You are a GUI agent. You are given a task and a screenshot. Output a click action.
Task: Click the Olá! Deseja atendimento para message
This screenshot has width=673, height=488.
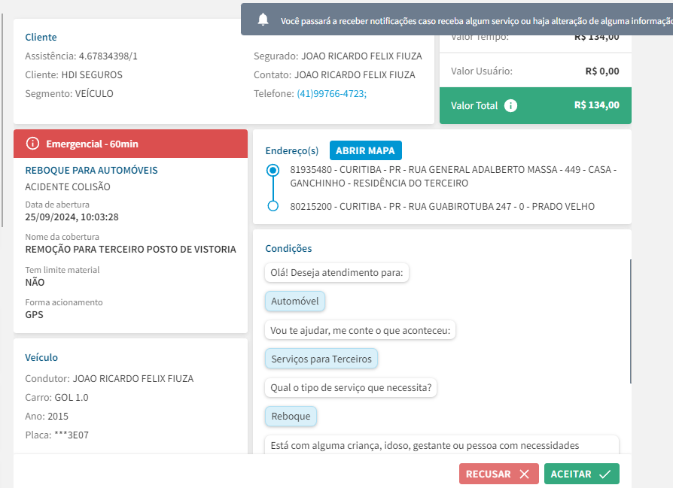337,273
